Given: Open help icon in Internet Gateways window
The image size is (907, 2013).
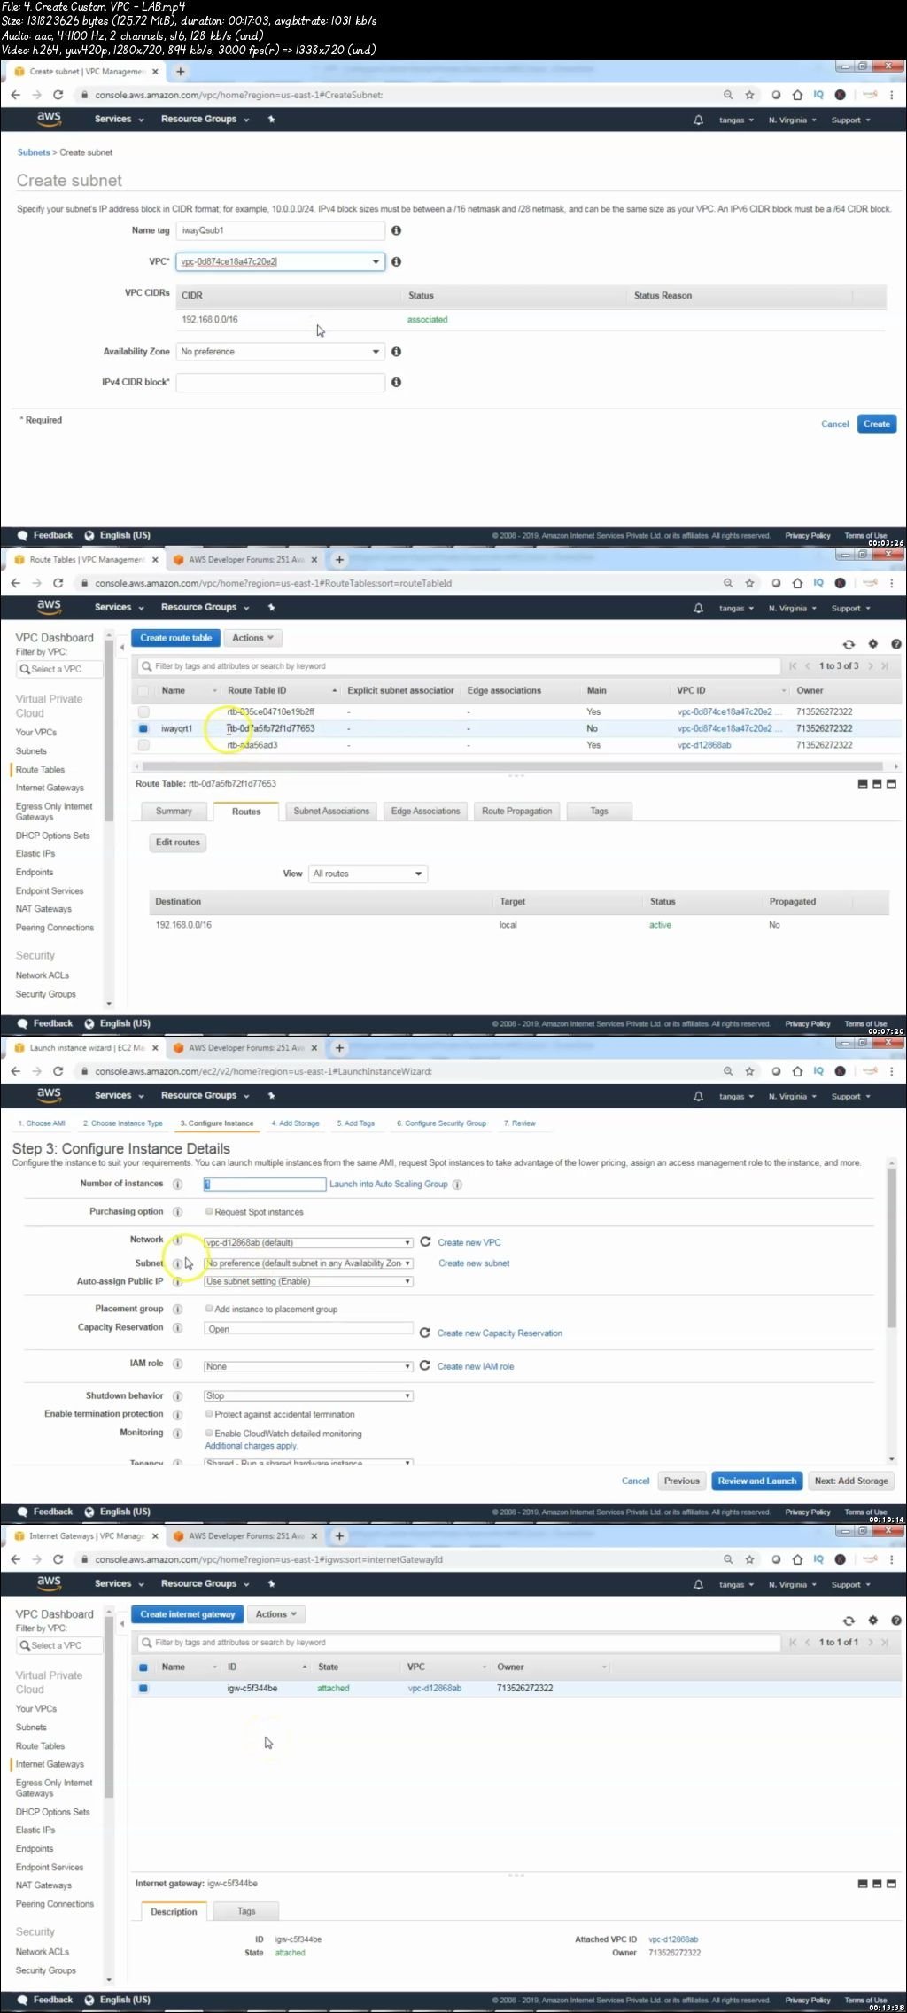Looking at the screenshot, I should [x=895, y=1621].
